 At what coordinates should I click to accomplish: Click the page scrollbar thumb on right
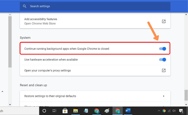point(186,95)
